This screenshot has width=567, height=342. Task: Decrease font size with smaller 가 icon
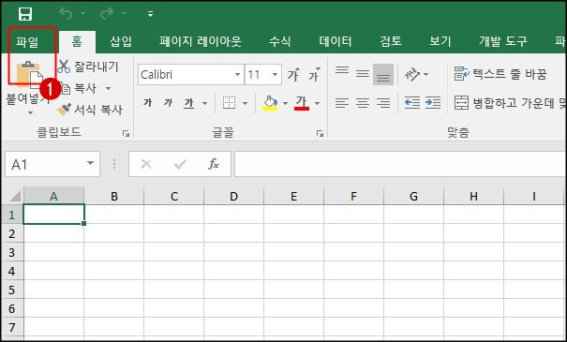(314, 74)
